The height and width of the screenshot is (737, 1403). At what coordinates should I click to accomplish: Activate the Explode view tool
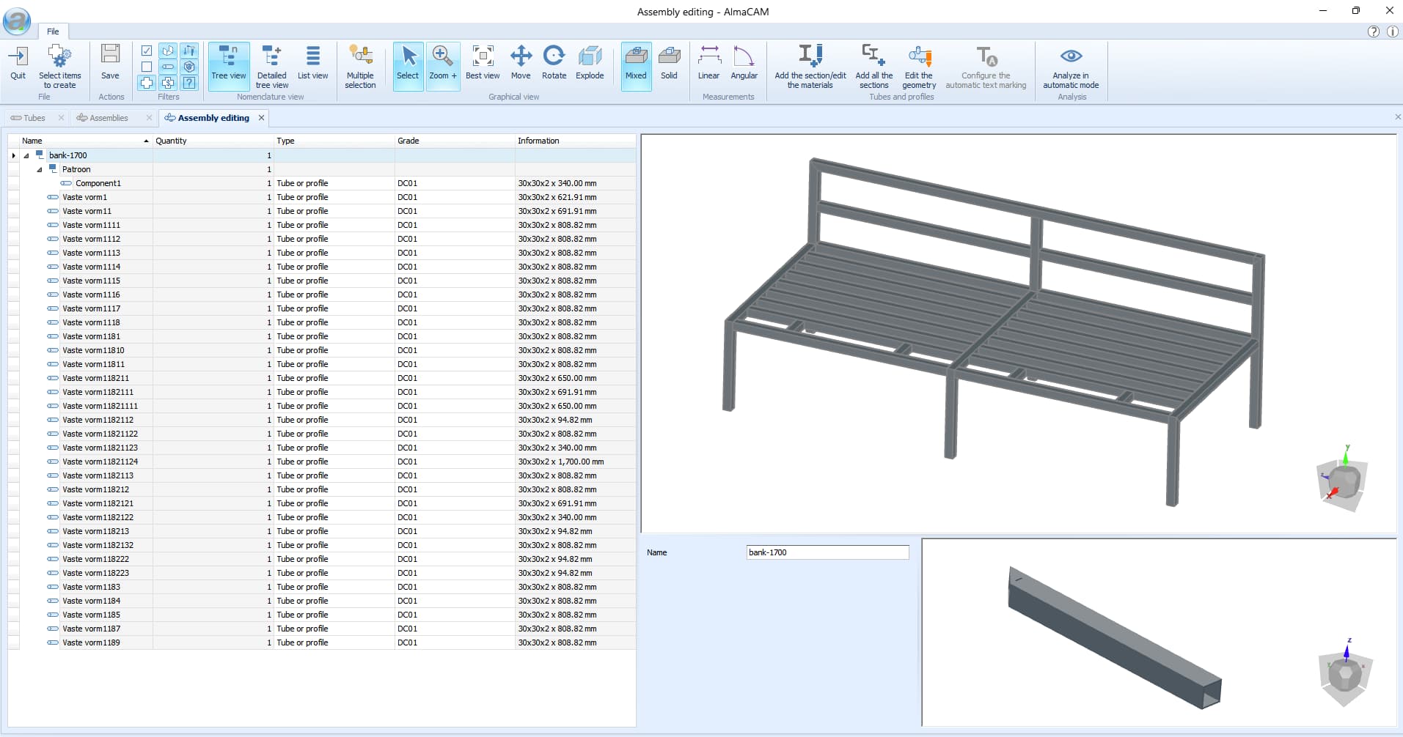590,66
